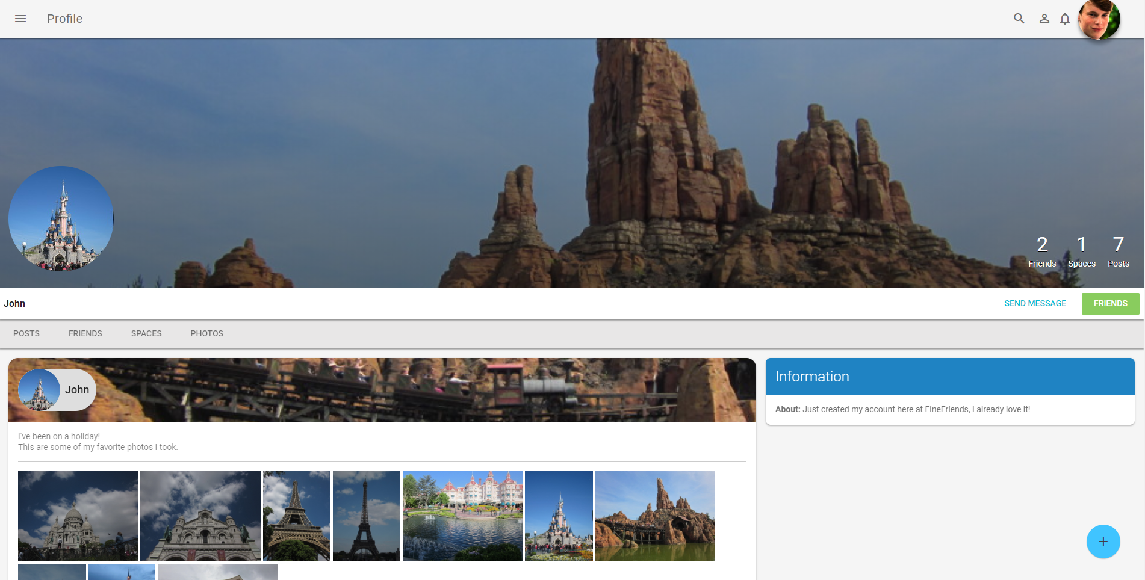The width and height of the screenshot is (1145, 580).
Task: Click the text "This are some of my favorite photos I took."
Action: (98, 447)
